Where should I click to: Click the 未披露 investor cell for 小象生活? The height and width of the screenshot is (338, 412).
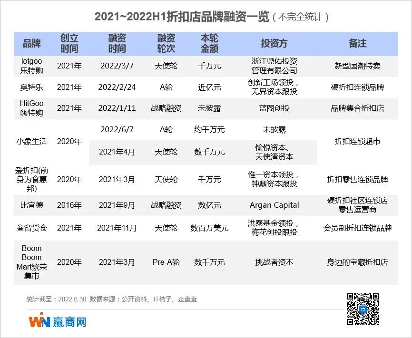(x=274, y=129)
